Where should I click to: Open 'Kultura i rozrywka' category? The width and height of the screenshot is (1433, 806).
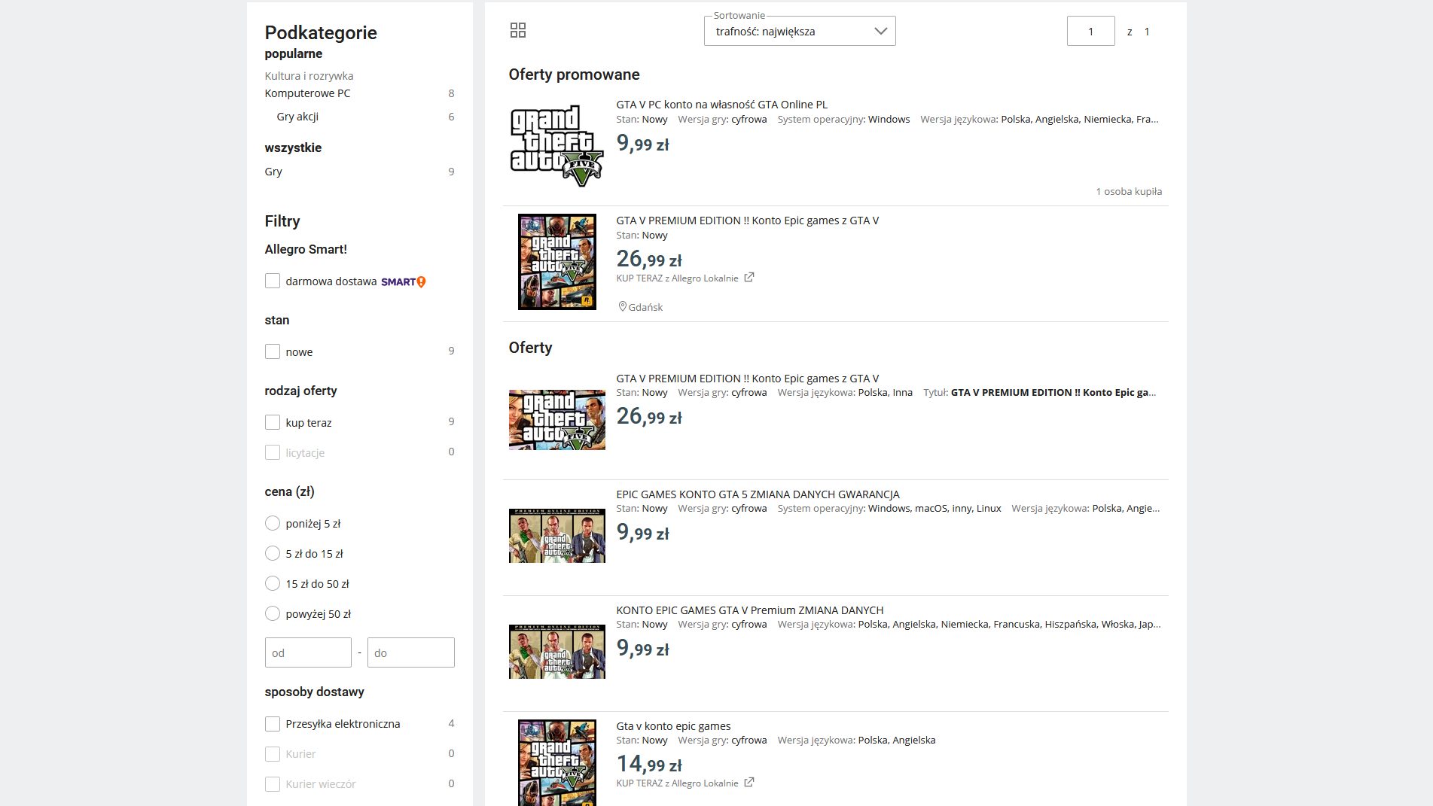(309, 75)
